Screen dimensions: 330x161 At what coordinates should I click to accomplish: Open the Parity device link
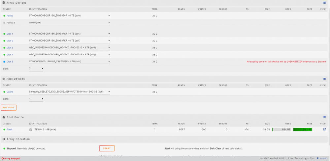[10, 16]
